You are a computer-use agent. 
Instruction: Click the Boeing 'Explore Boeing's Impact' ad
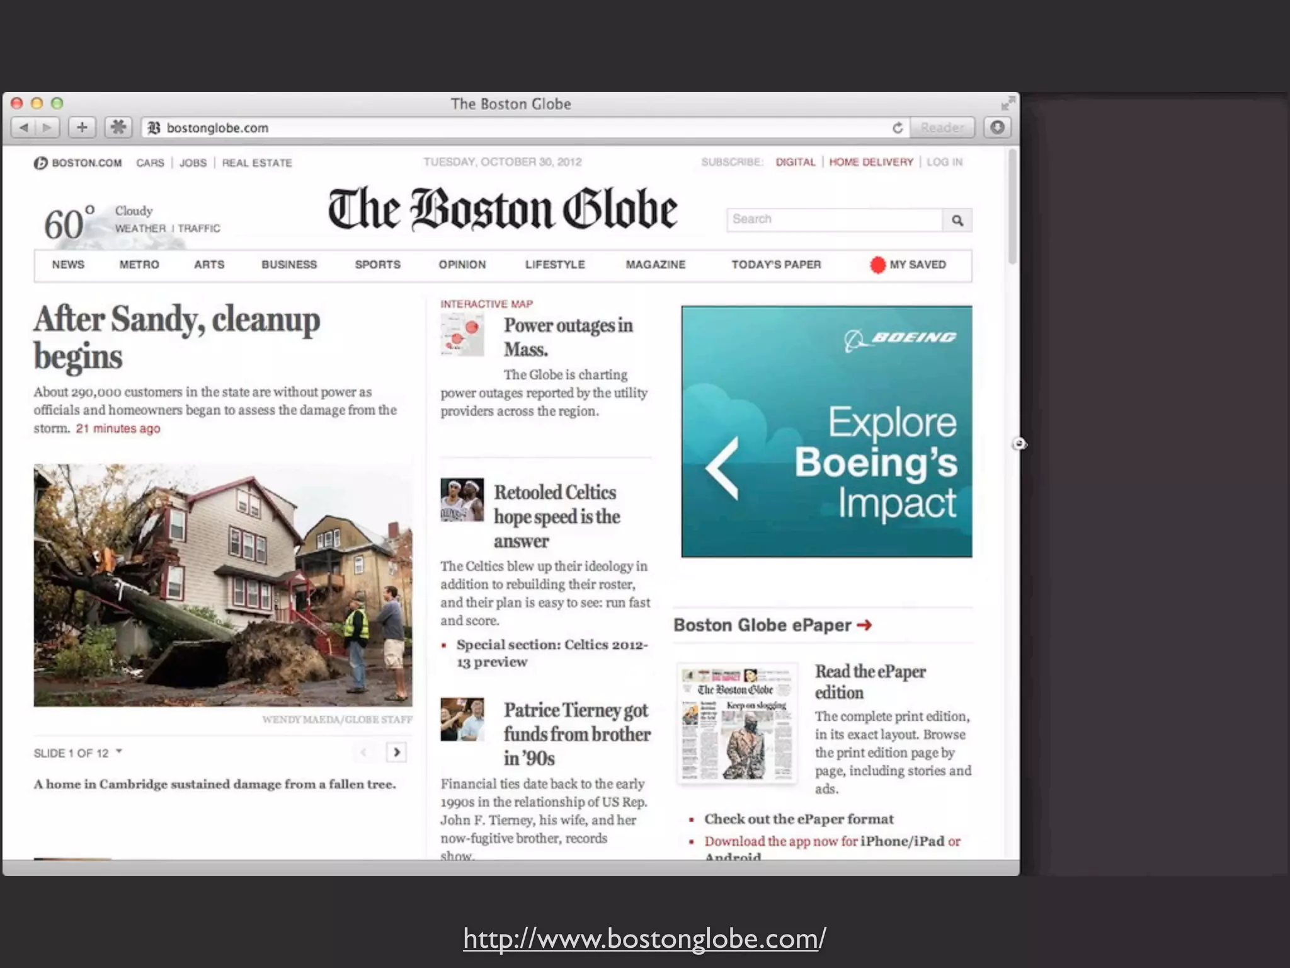pyautogui.click(x=826, y=432)
